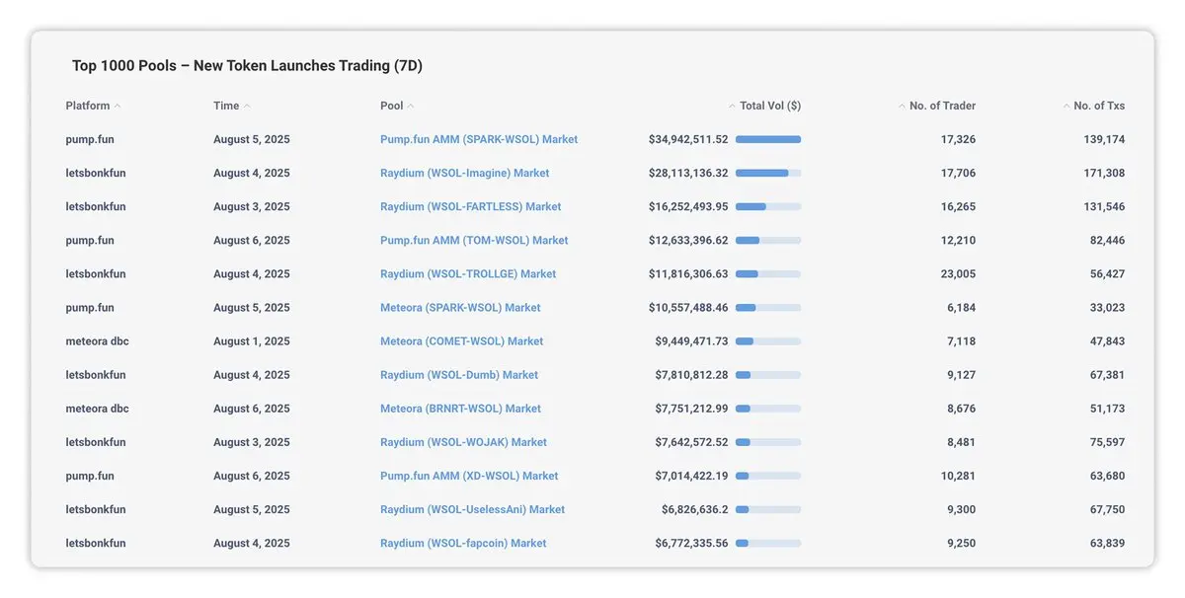The width and height of the screenshot is (1185, 598).
Task: Click trader count 10,281
Action: click(958, 476)
